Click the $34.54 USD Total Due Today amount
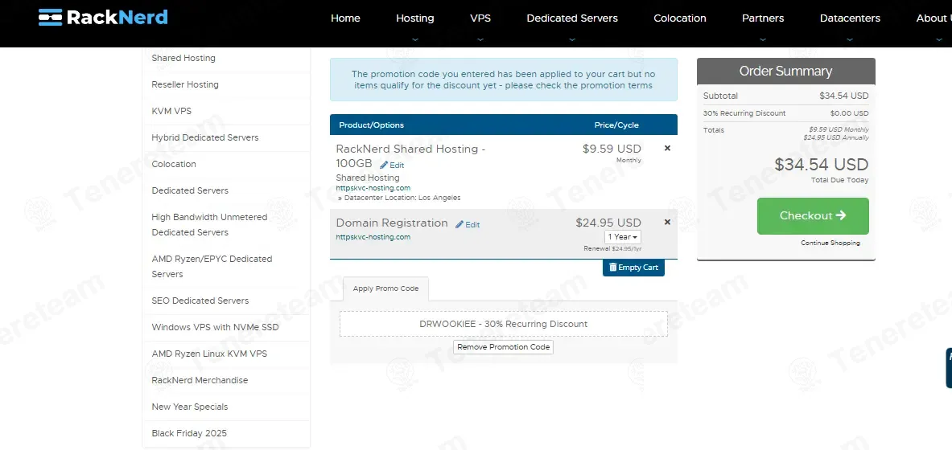This screenshot has width=952, height=450. point(822,165)
